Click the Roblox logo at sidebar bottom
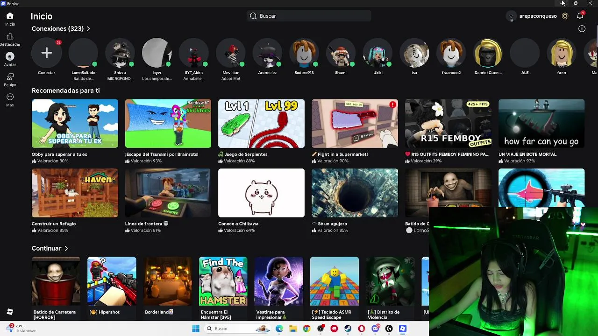This screenshot has width=598, height=336. tap(10, 312)
